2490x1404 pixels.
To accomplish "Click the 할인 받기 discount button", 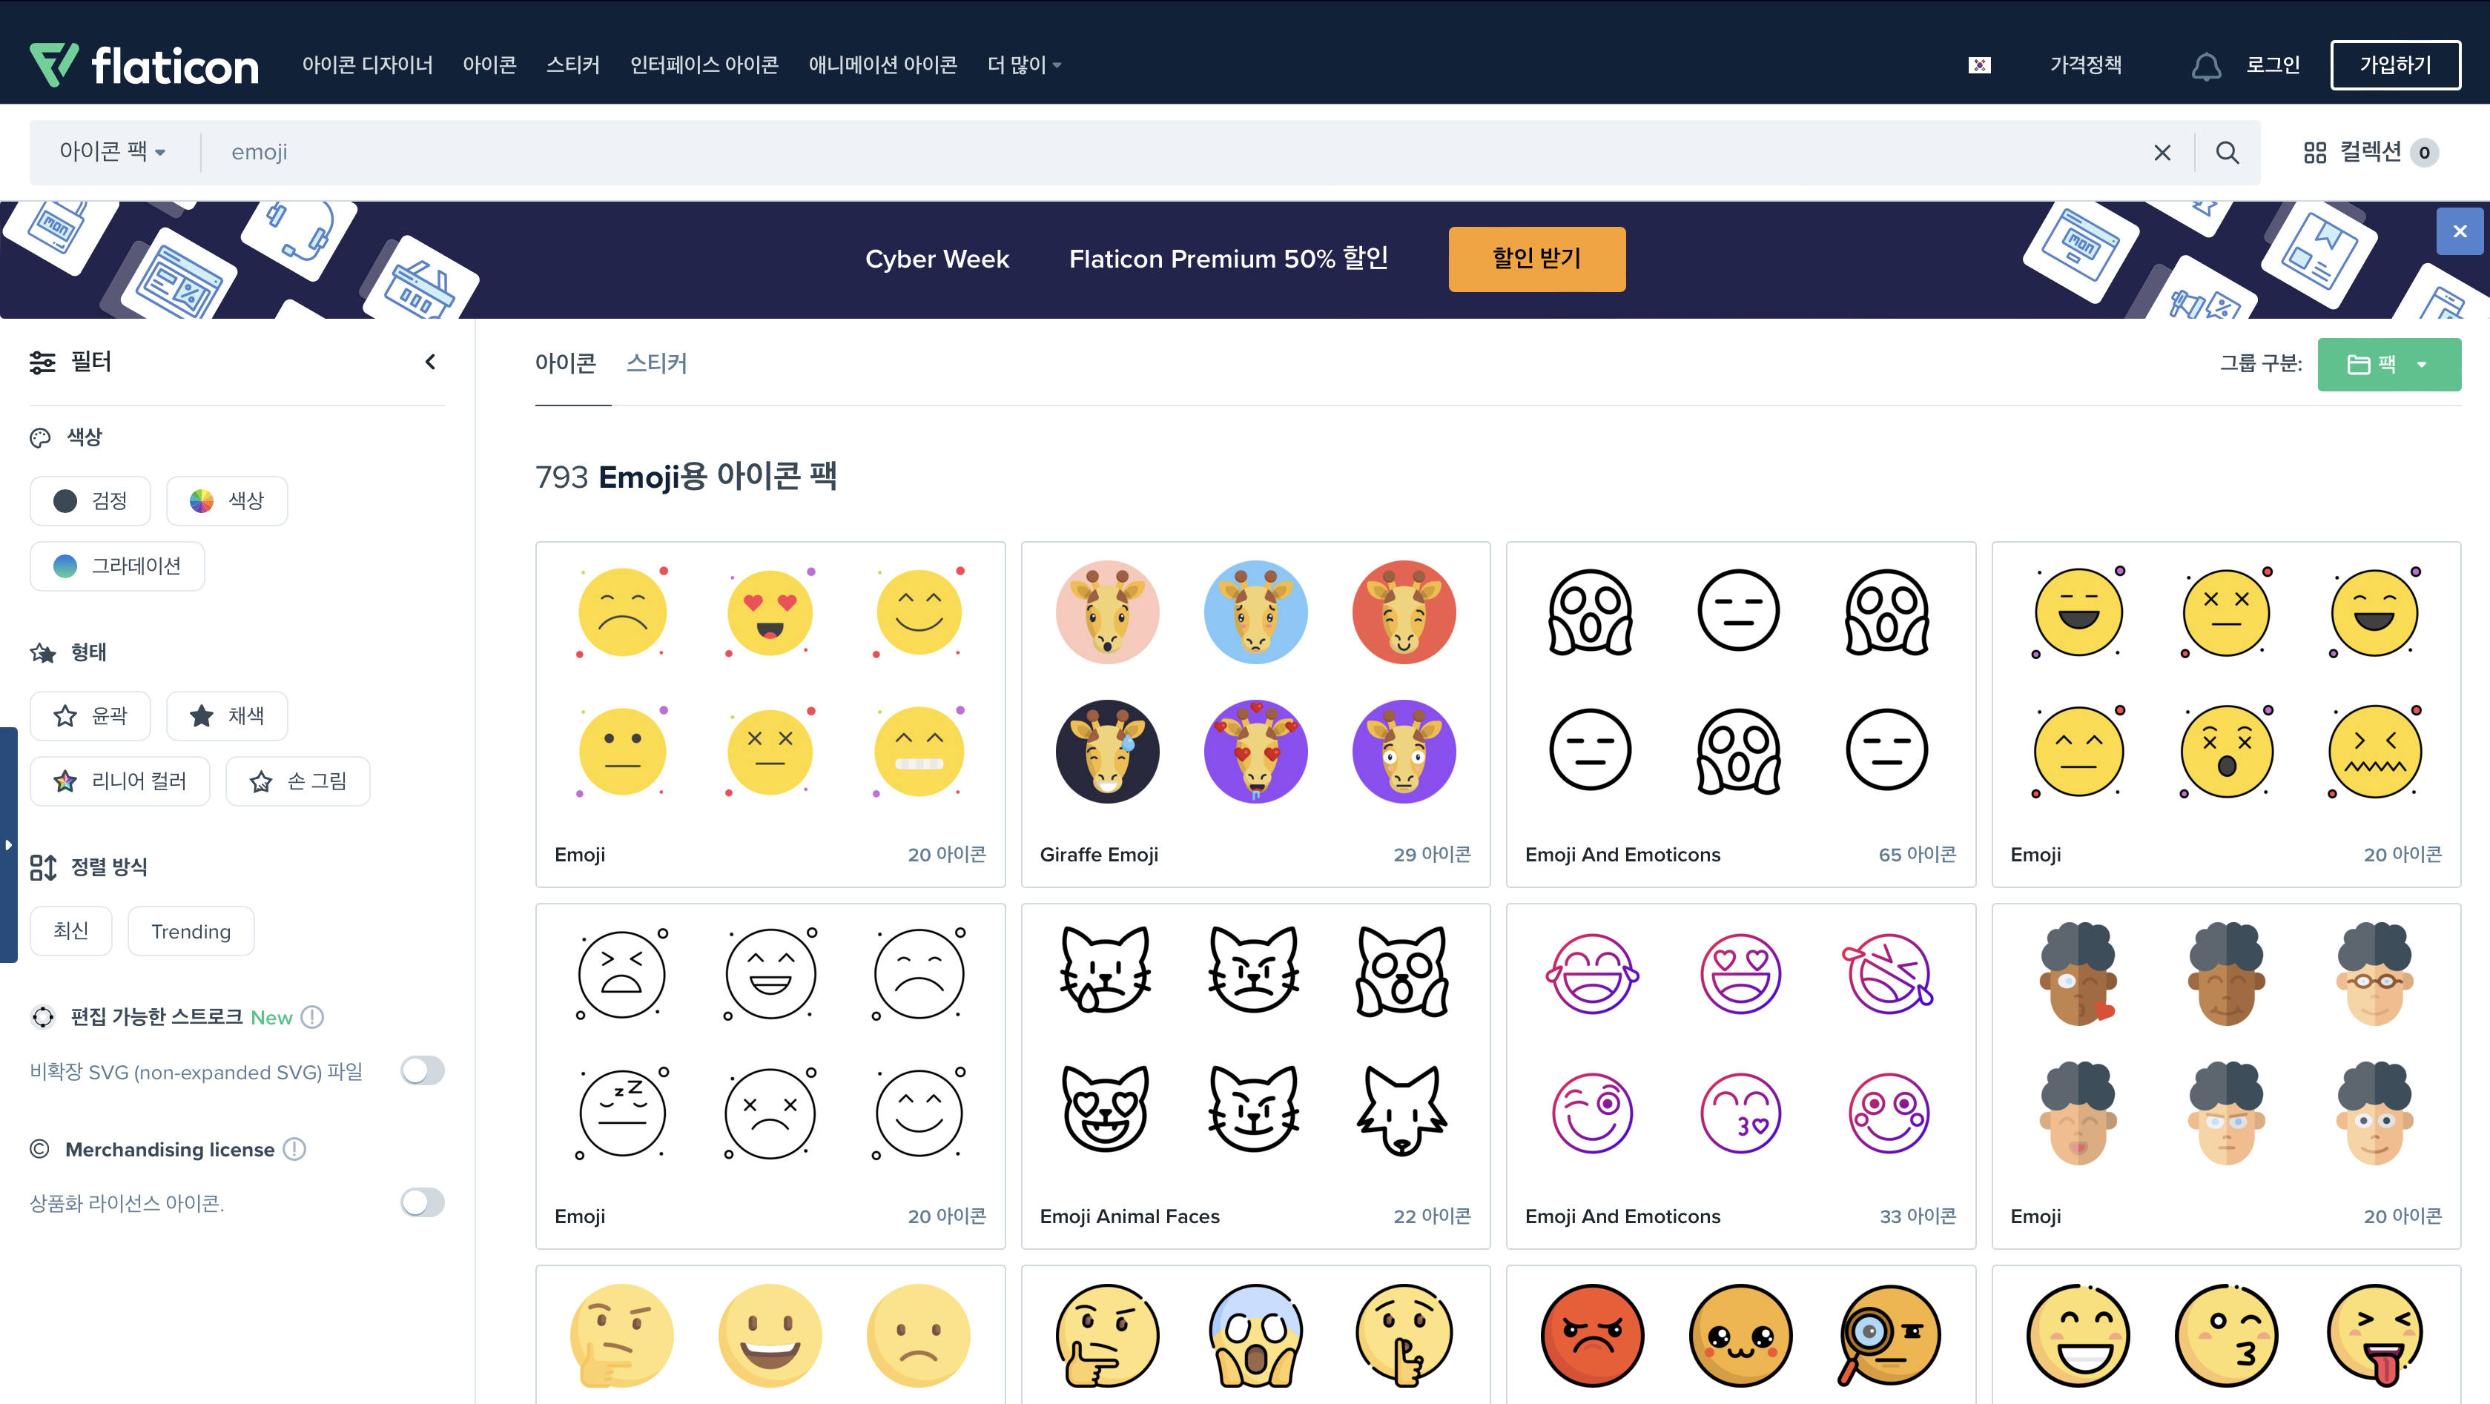I will tap(1536, 259).
